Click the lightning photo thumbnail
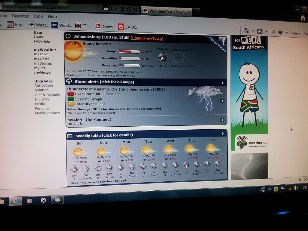 point(249,166)
